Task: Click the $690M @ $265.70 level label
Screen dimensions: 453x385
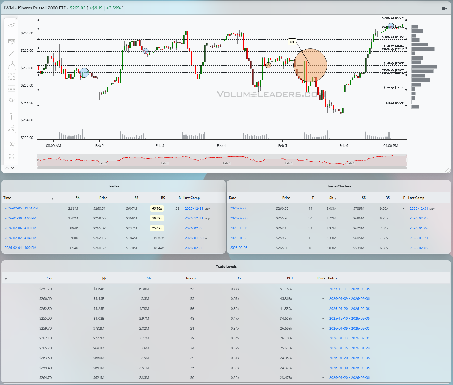Action: pyautogui.click(x=393, y=18)
